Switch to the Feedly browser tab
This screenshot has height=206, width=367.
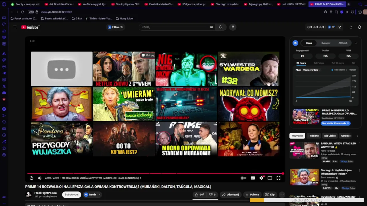[x=25, y=4]
